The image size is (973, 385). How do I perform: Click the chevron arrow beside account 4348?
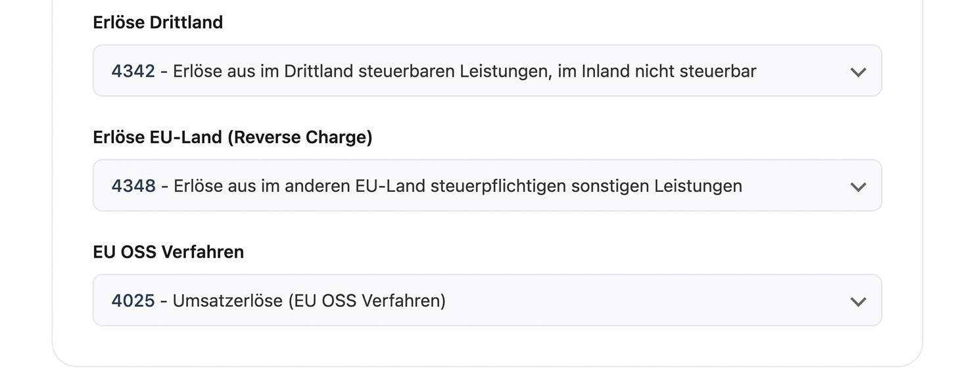tap(858, 187)
